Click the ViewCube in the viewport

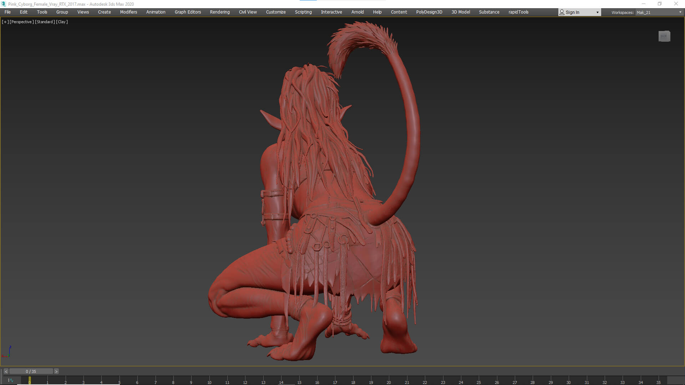664,36
